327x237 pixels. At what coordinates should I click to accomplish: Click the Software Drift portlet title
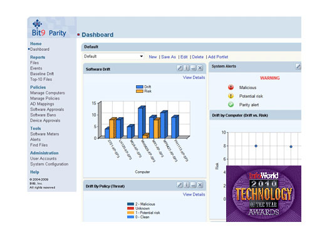pos(98,70)
